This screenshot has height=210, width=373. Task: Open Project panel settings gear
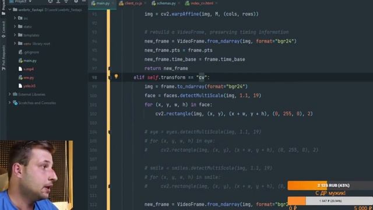76,1
